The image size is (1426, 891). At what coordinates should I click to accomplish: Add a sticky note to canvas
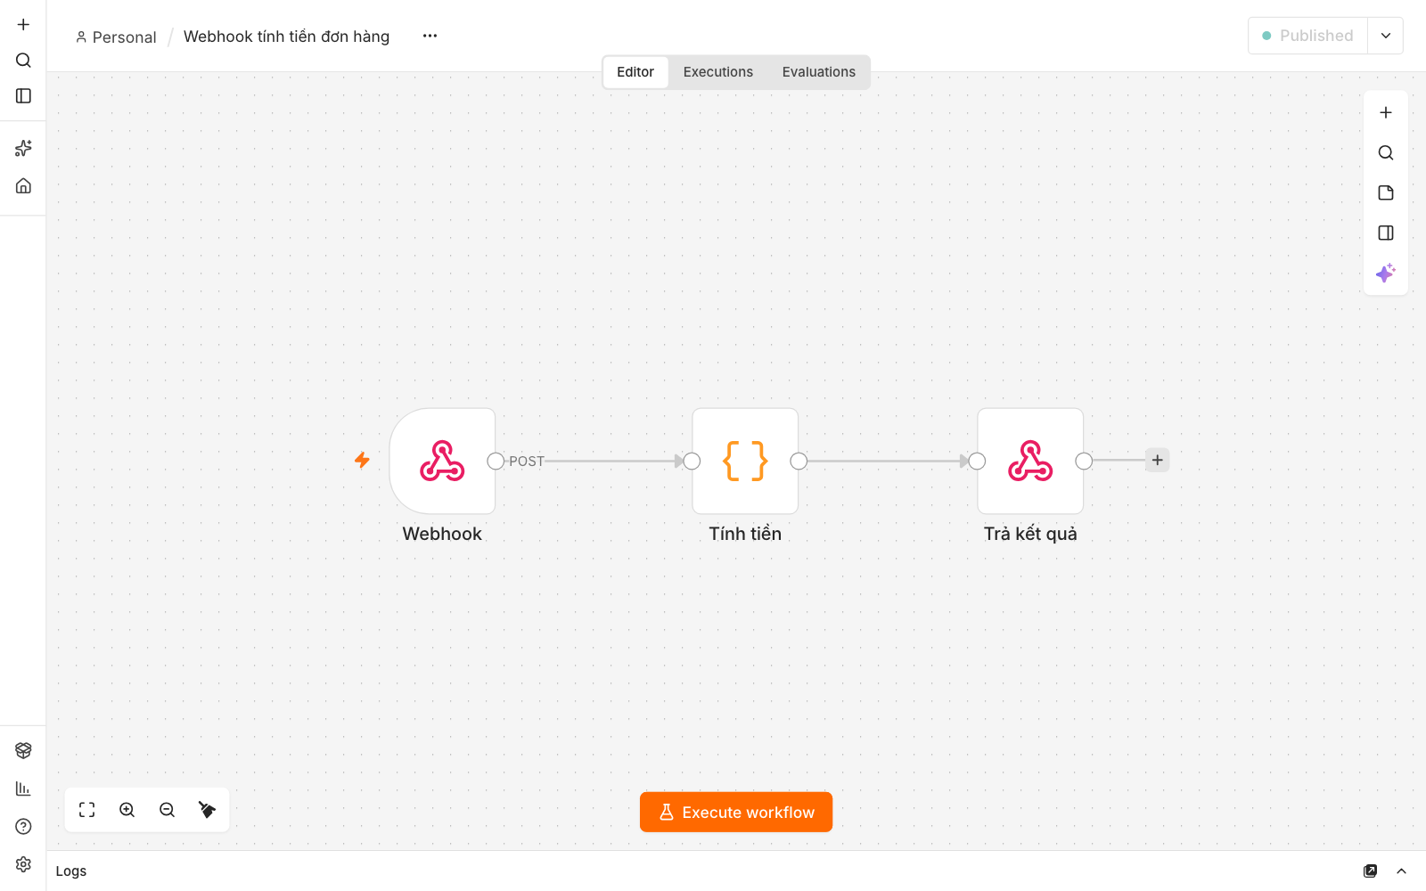click(x=1386, y=193)
